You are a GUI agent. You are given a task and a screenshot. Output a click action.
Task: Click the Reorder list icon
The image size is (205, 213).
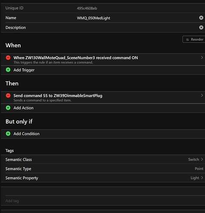[x=188, y=40]
